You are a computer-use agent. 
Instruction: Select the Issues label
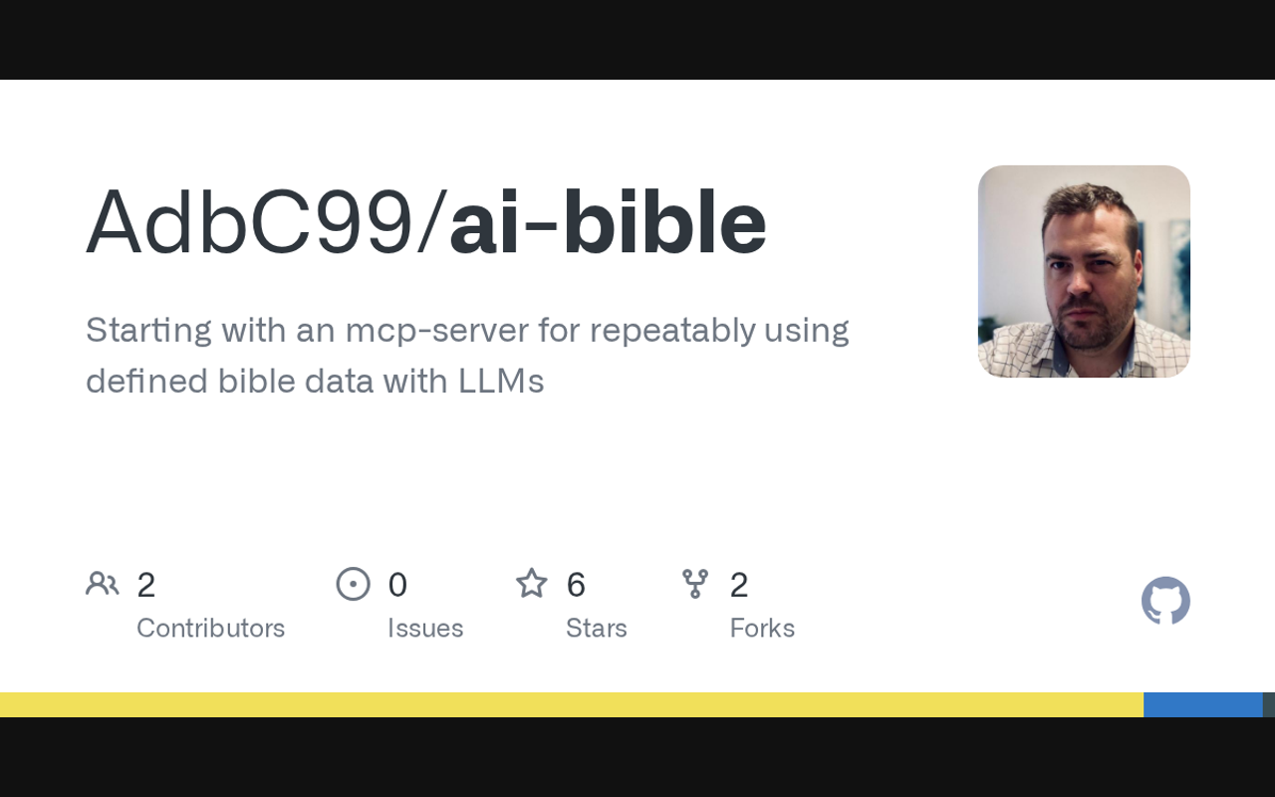coord(425,628)
